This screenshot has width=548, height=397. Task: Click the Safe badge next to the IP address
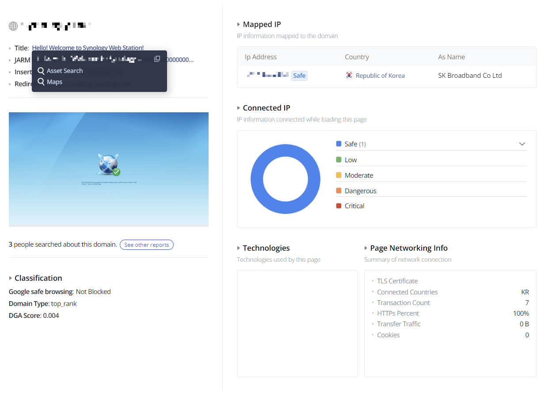299,76
